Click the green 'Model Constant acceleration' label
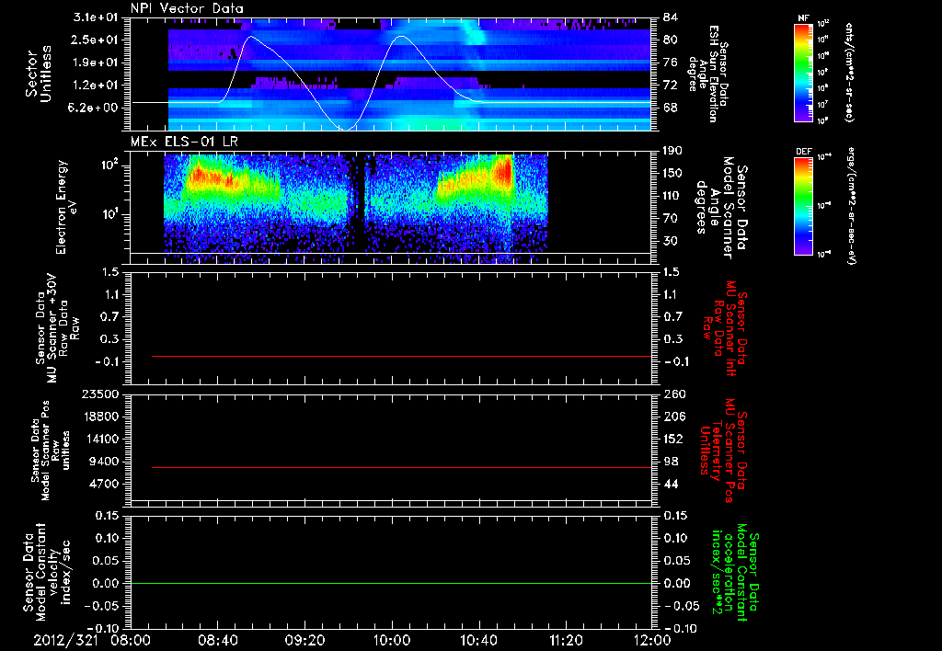 point(735,574)
